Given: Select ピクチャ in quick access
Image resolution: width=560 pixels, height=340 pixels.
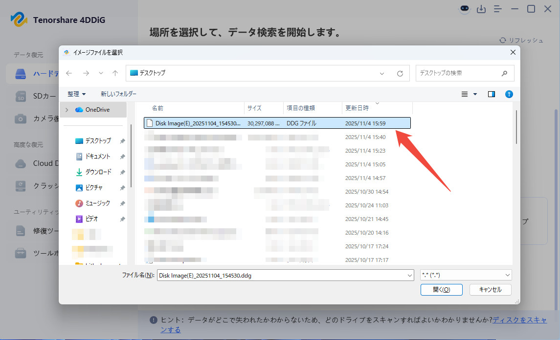Looking at the screenshot, I should point(90,188).
